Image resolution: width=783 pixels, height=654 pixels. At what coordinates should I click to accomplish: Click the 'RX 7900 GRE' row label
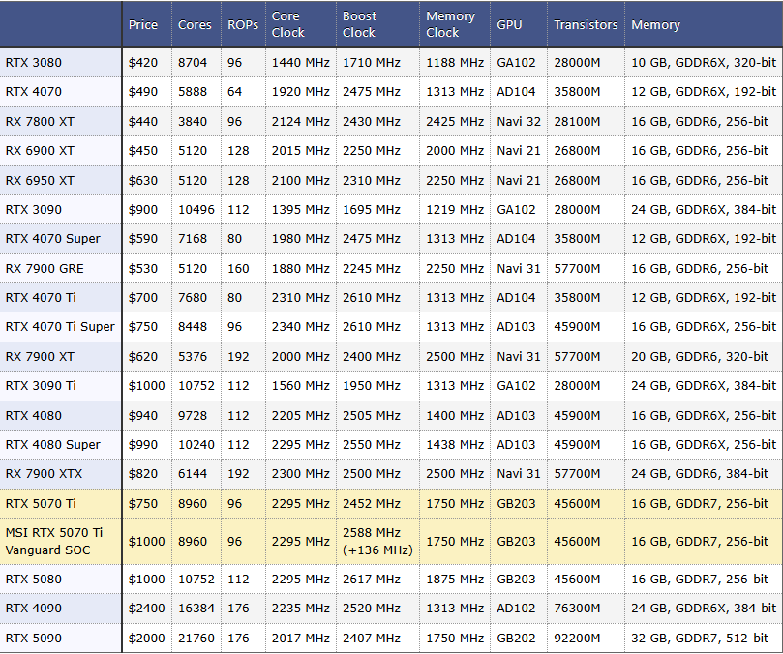45,268
